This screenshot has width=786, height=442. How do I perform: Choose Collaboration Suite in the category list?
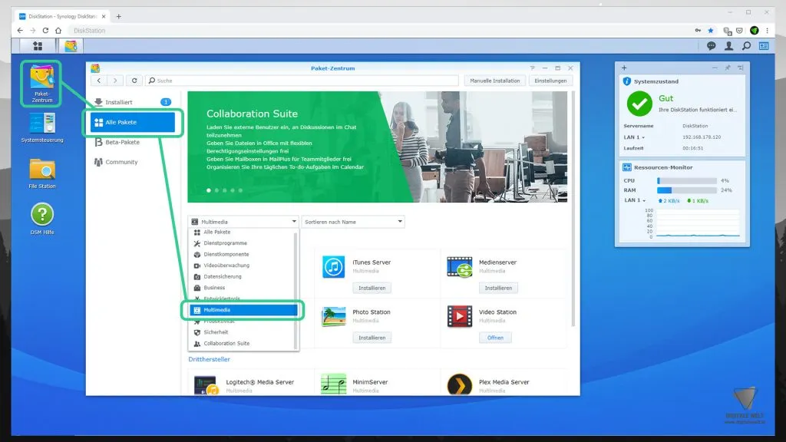pyautogui.click(x=243, y=344)
